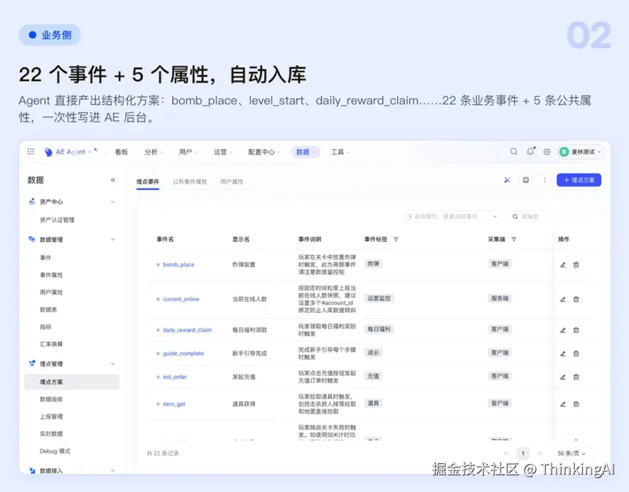This screenshot has height=492, width=629.
Task: Switch to the 公共事件属性 tab
Action: tap(190, 181)
